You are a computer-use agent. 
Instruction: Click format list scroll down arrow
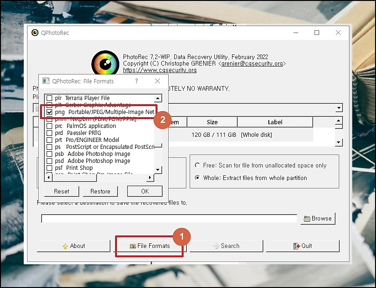pyautogui.click(x=158, y=170)
